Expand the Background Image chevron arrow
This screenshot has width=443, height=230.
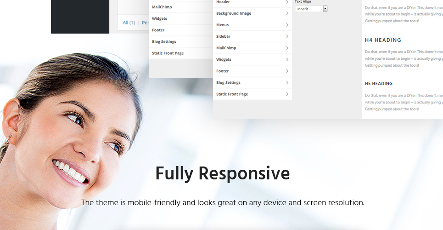[287, 13]
